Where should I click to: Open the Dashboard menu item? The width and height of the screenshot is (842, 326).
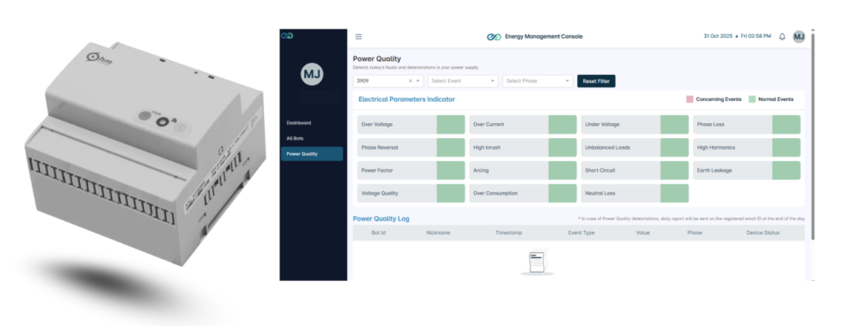pos(298,123)
